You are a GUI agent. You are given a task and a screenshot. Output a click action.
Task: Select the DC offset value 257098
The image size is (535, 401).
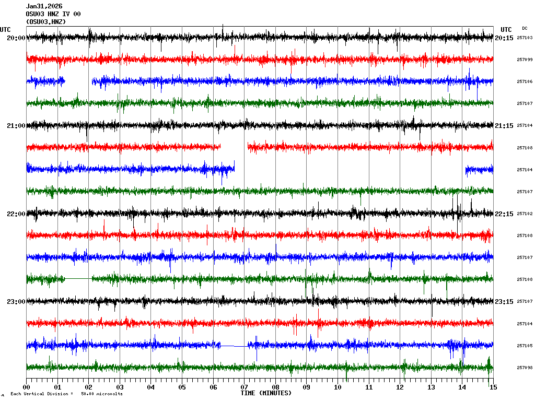(524, 368)
